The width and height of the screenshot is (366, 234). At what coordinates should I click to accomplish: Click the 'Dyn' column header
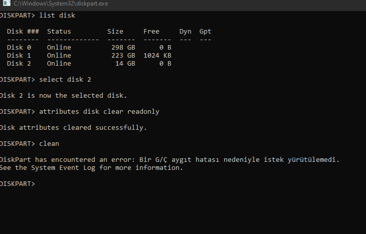186,32
